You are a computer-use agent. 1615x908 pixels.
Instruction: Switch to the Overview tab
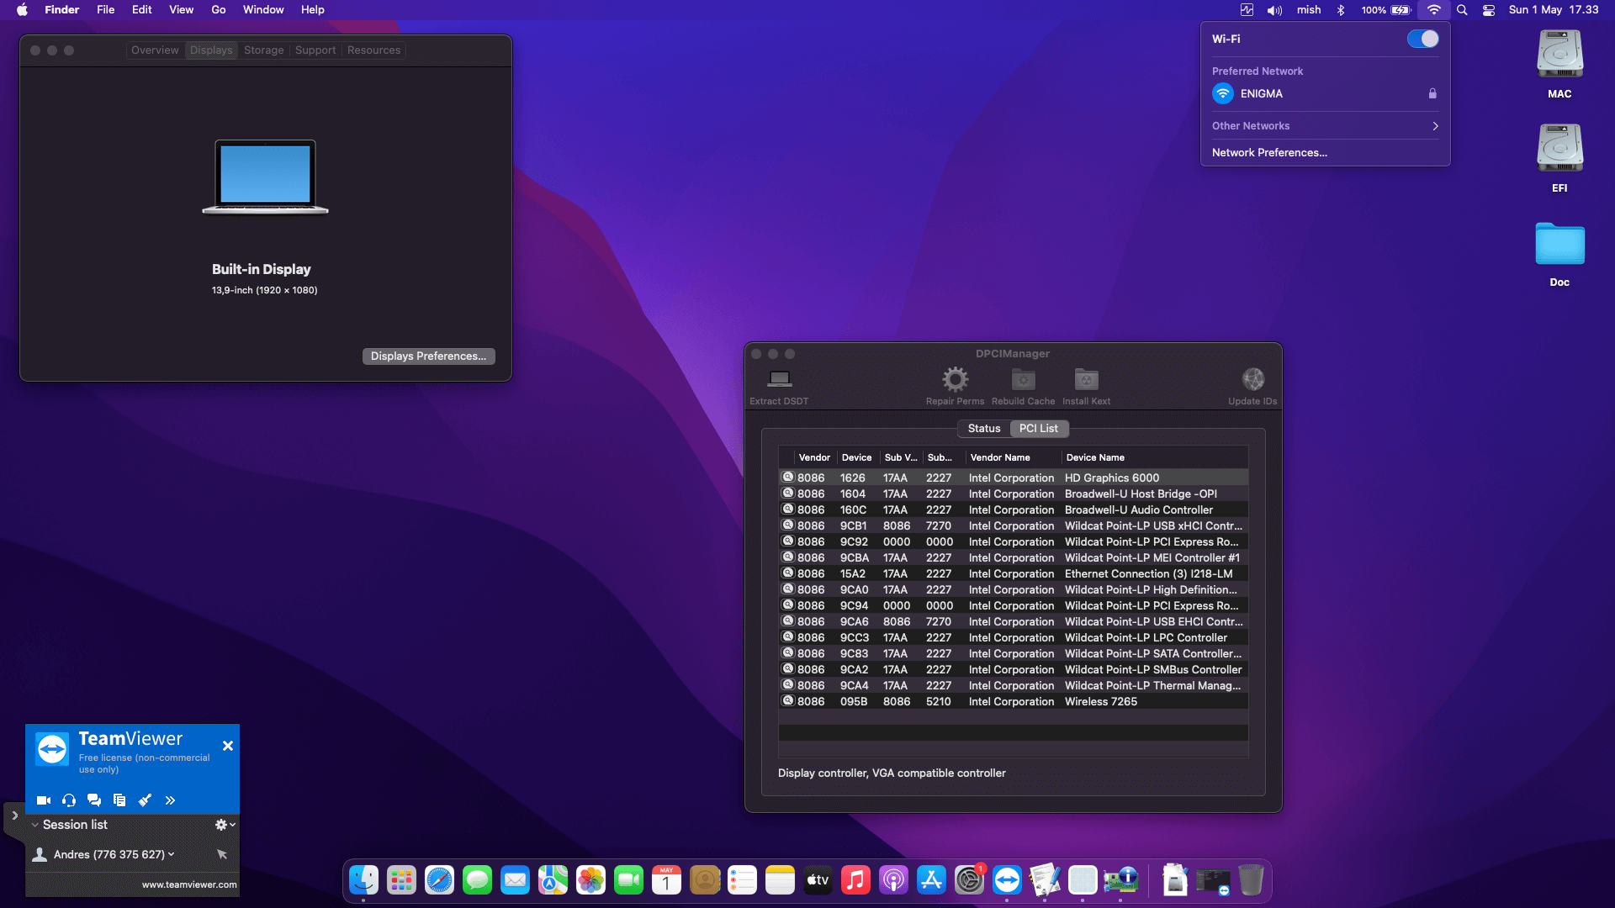click(x=155, y=50)
